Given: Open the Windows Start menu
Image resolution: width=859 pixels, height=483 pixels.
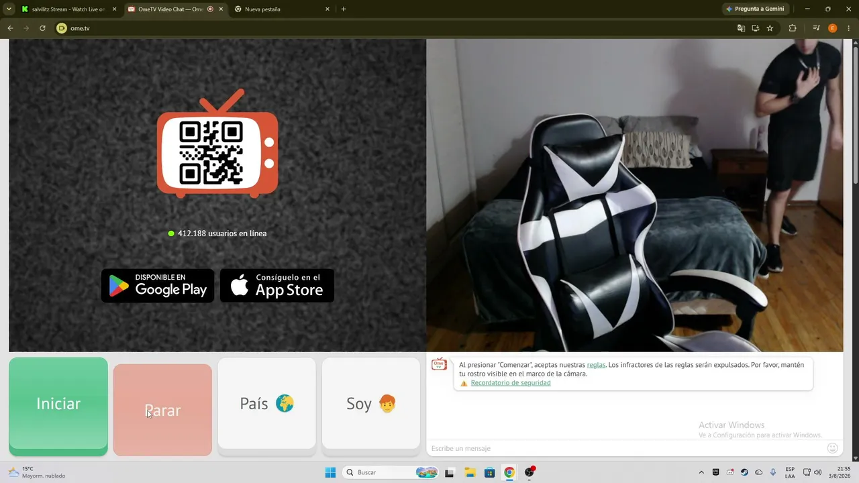Looking at the screenshot, I should (330, 472).
